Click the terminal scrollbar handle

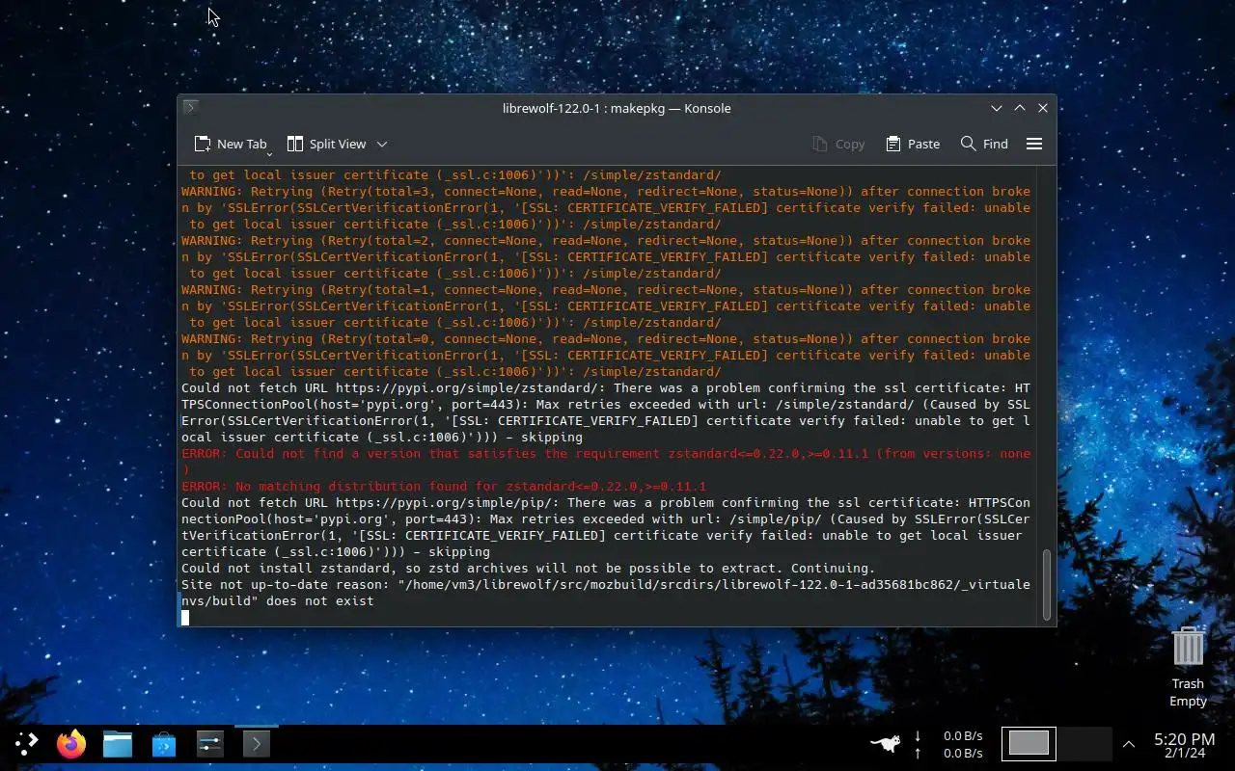pyautogui.click(x=1047, y=585)
